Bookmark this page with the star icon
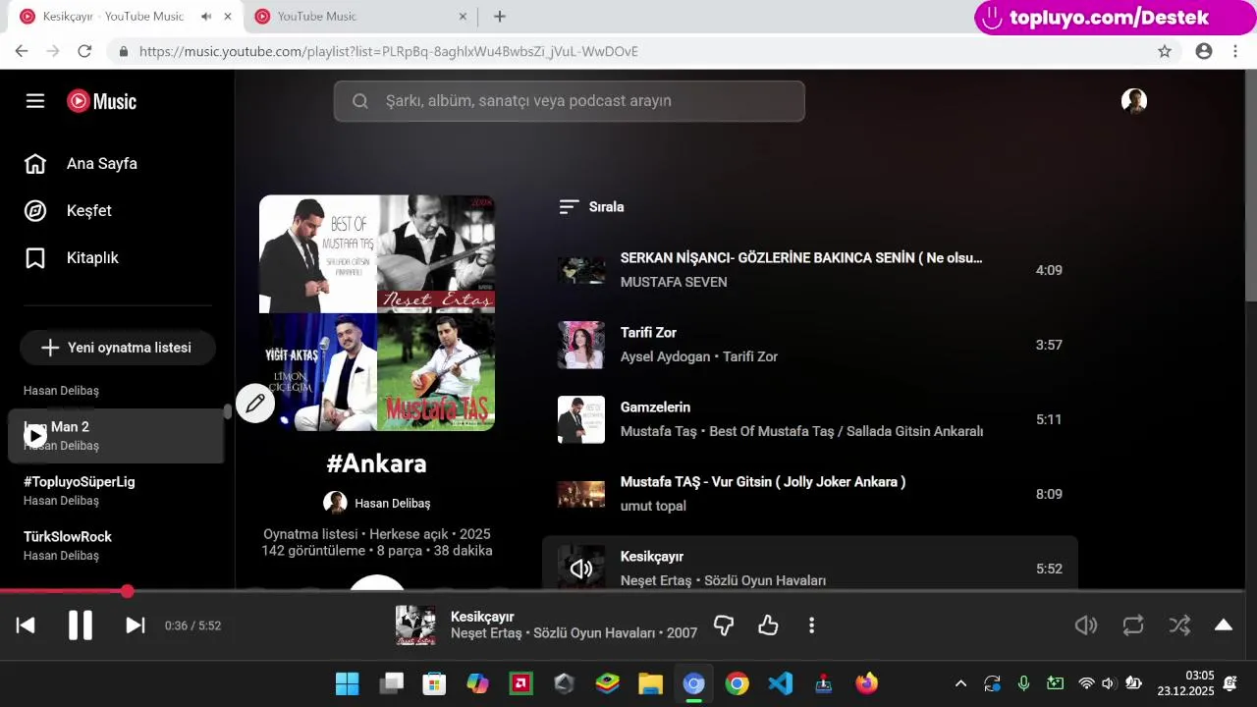 tap(1165, 51)
